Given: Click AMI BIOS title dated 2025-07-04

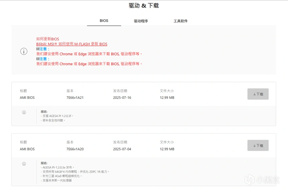Looking at the screenshot, I should 27,149.
